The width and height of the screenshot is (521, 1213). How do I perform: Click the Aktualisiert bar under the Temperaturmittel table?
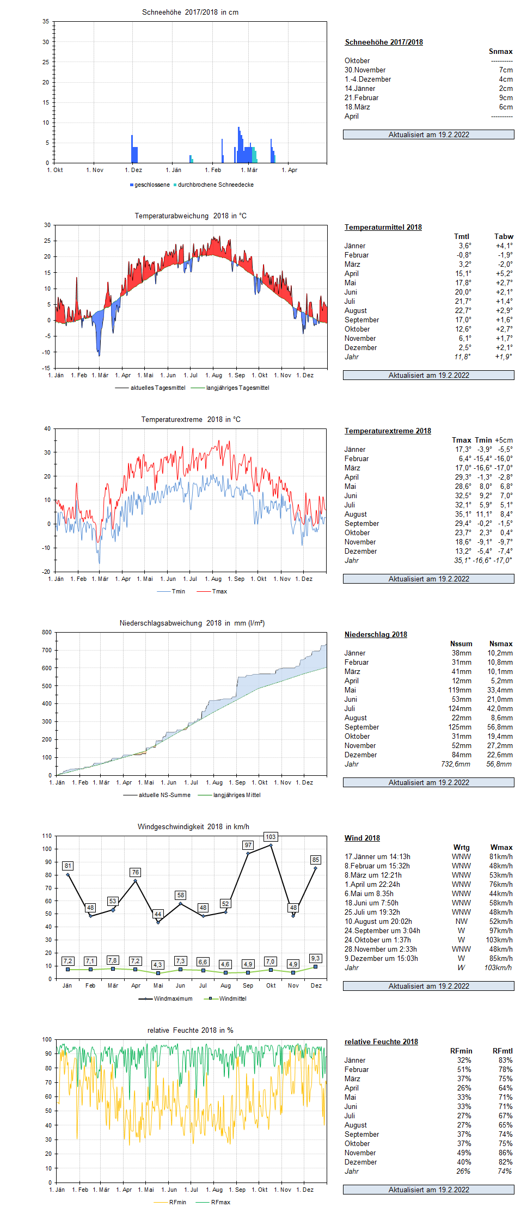coord(428,375)
